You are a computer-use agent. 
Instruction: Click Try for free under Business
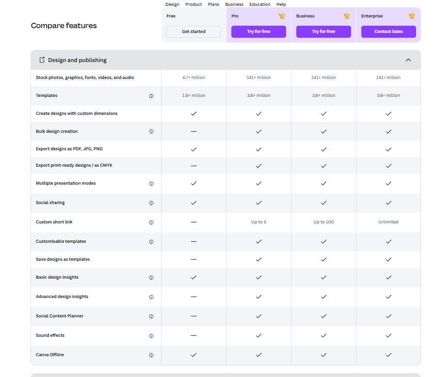pos(323,31)
